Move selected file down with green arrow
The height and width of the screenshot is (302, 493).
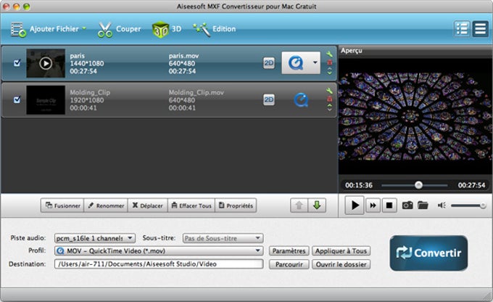point(317,205)
